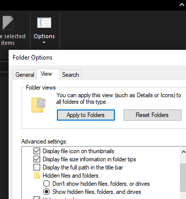The width and height of the screenshot is (186, 199).
Task: Switch to the Search tab
Action: point(70,74)
